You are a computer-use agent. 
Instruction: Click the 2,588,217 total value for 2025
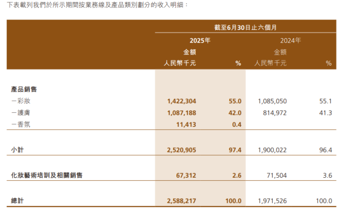[x=182, y=201]
